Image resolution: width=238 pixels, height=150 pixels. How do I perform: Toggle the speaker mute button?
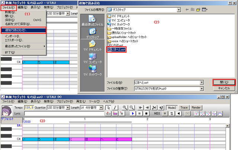(178, 113)
